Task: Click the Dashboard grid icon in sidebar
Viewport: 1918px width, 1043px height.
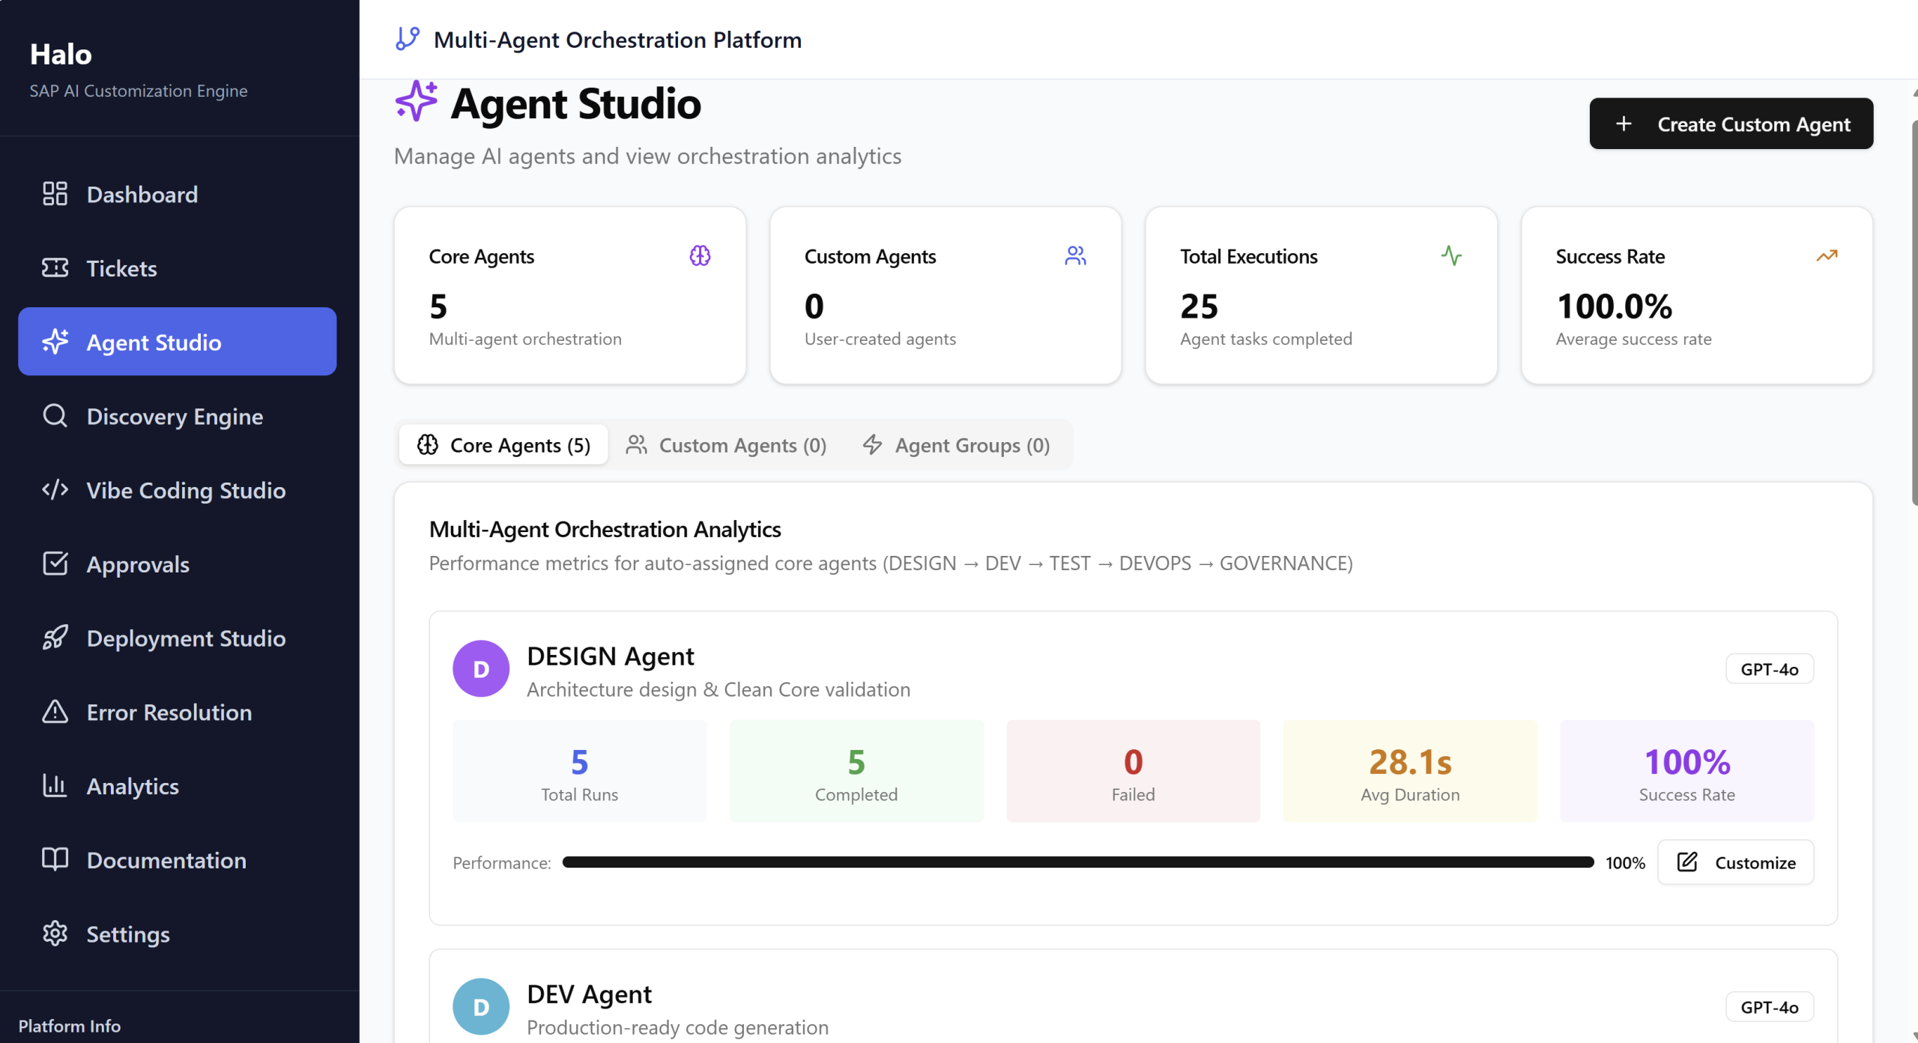Action: click(x=55, y=194)
